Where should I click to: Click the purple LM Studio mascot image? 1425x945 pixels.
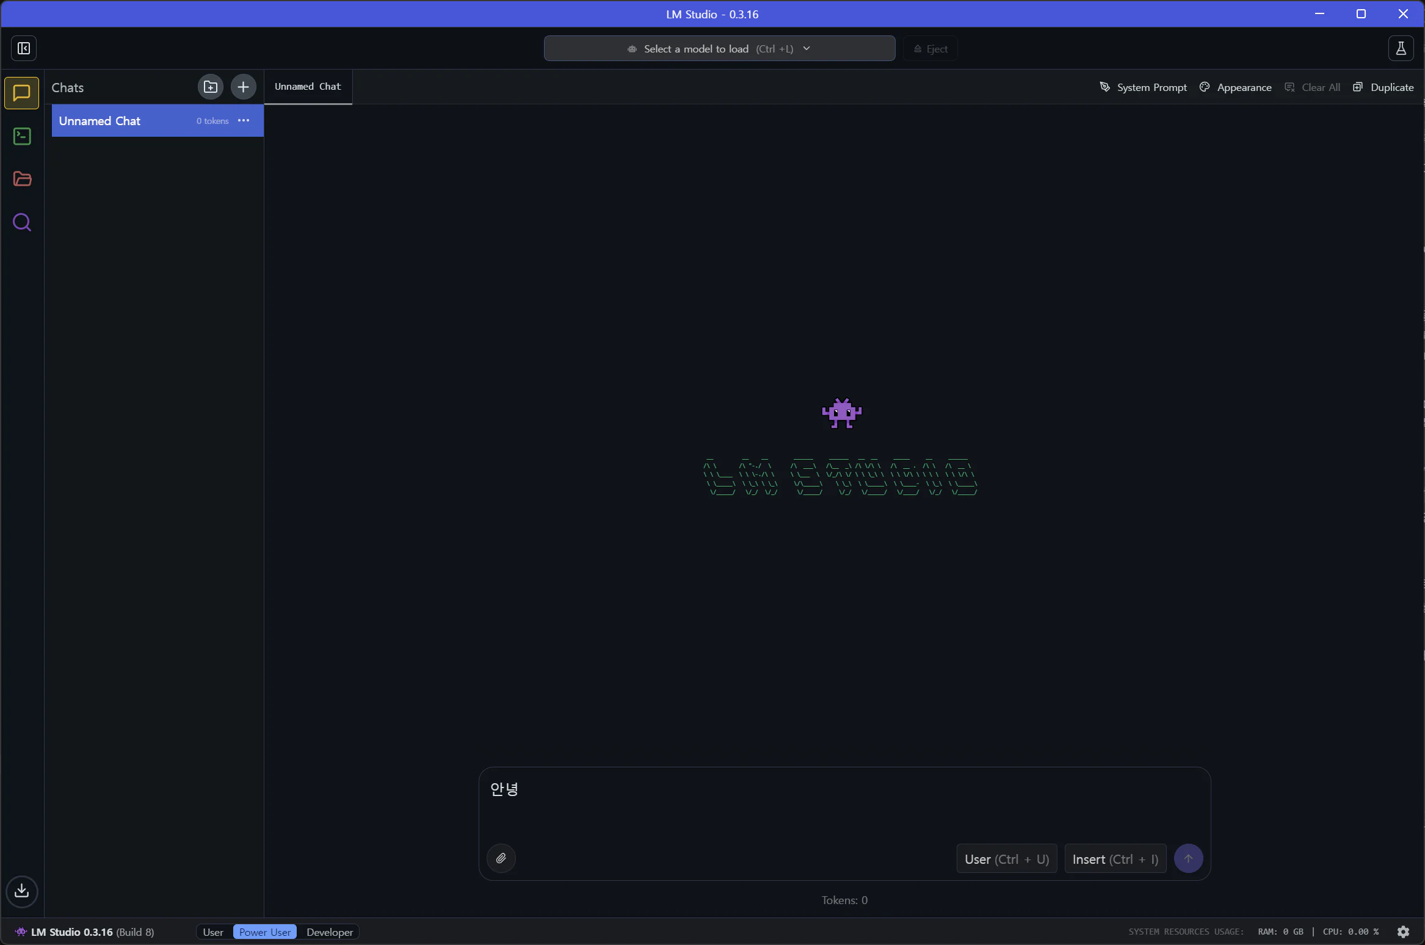coord(841,413)
